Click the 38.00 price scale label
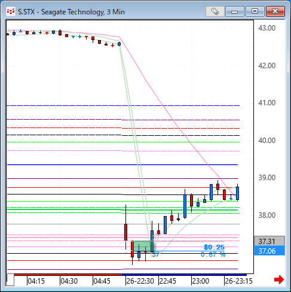Image resolution: width=291 pixels, height=292 pixels. point(267,215)
